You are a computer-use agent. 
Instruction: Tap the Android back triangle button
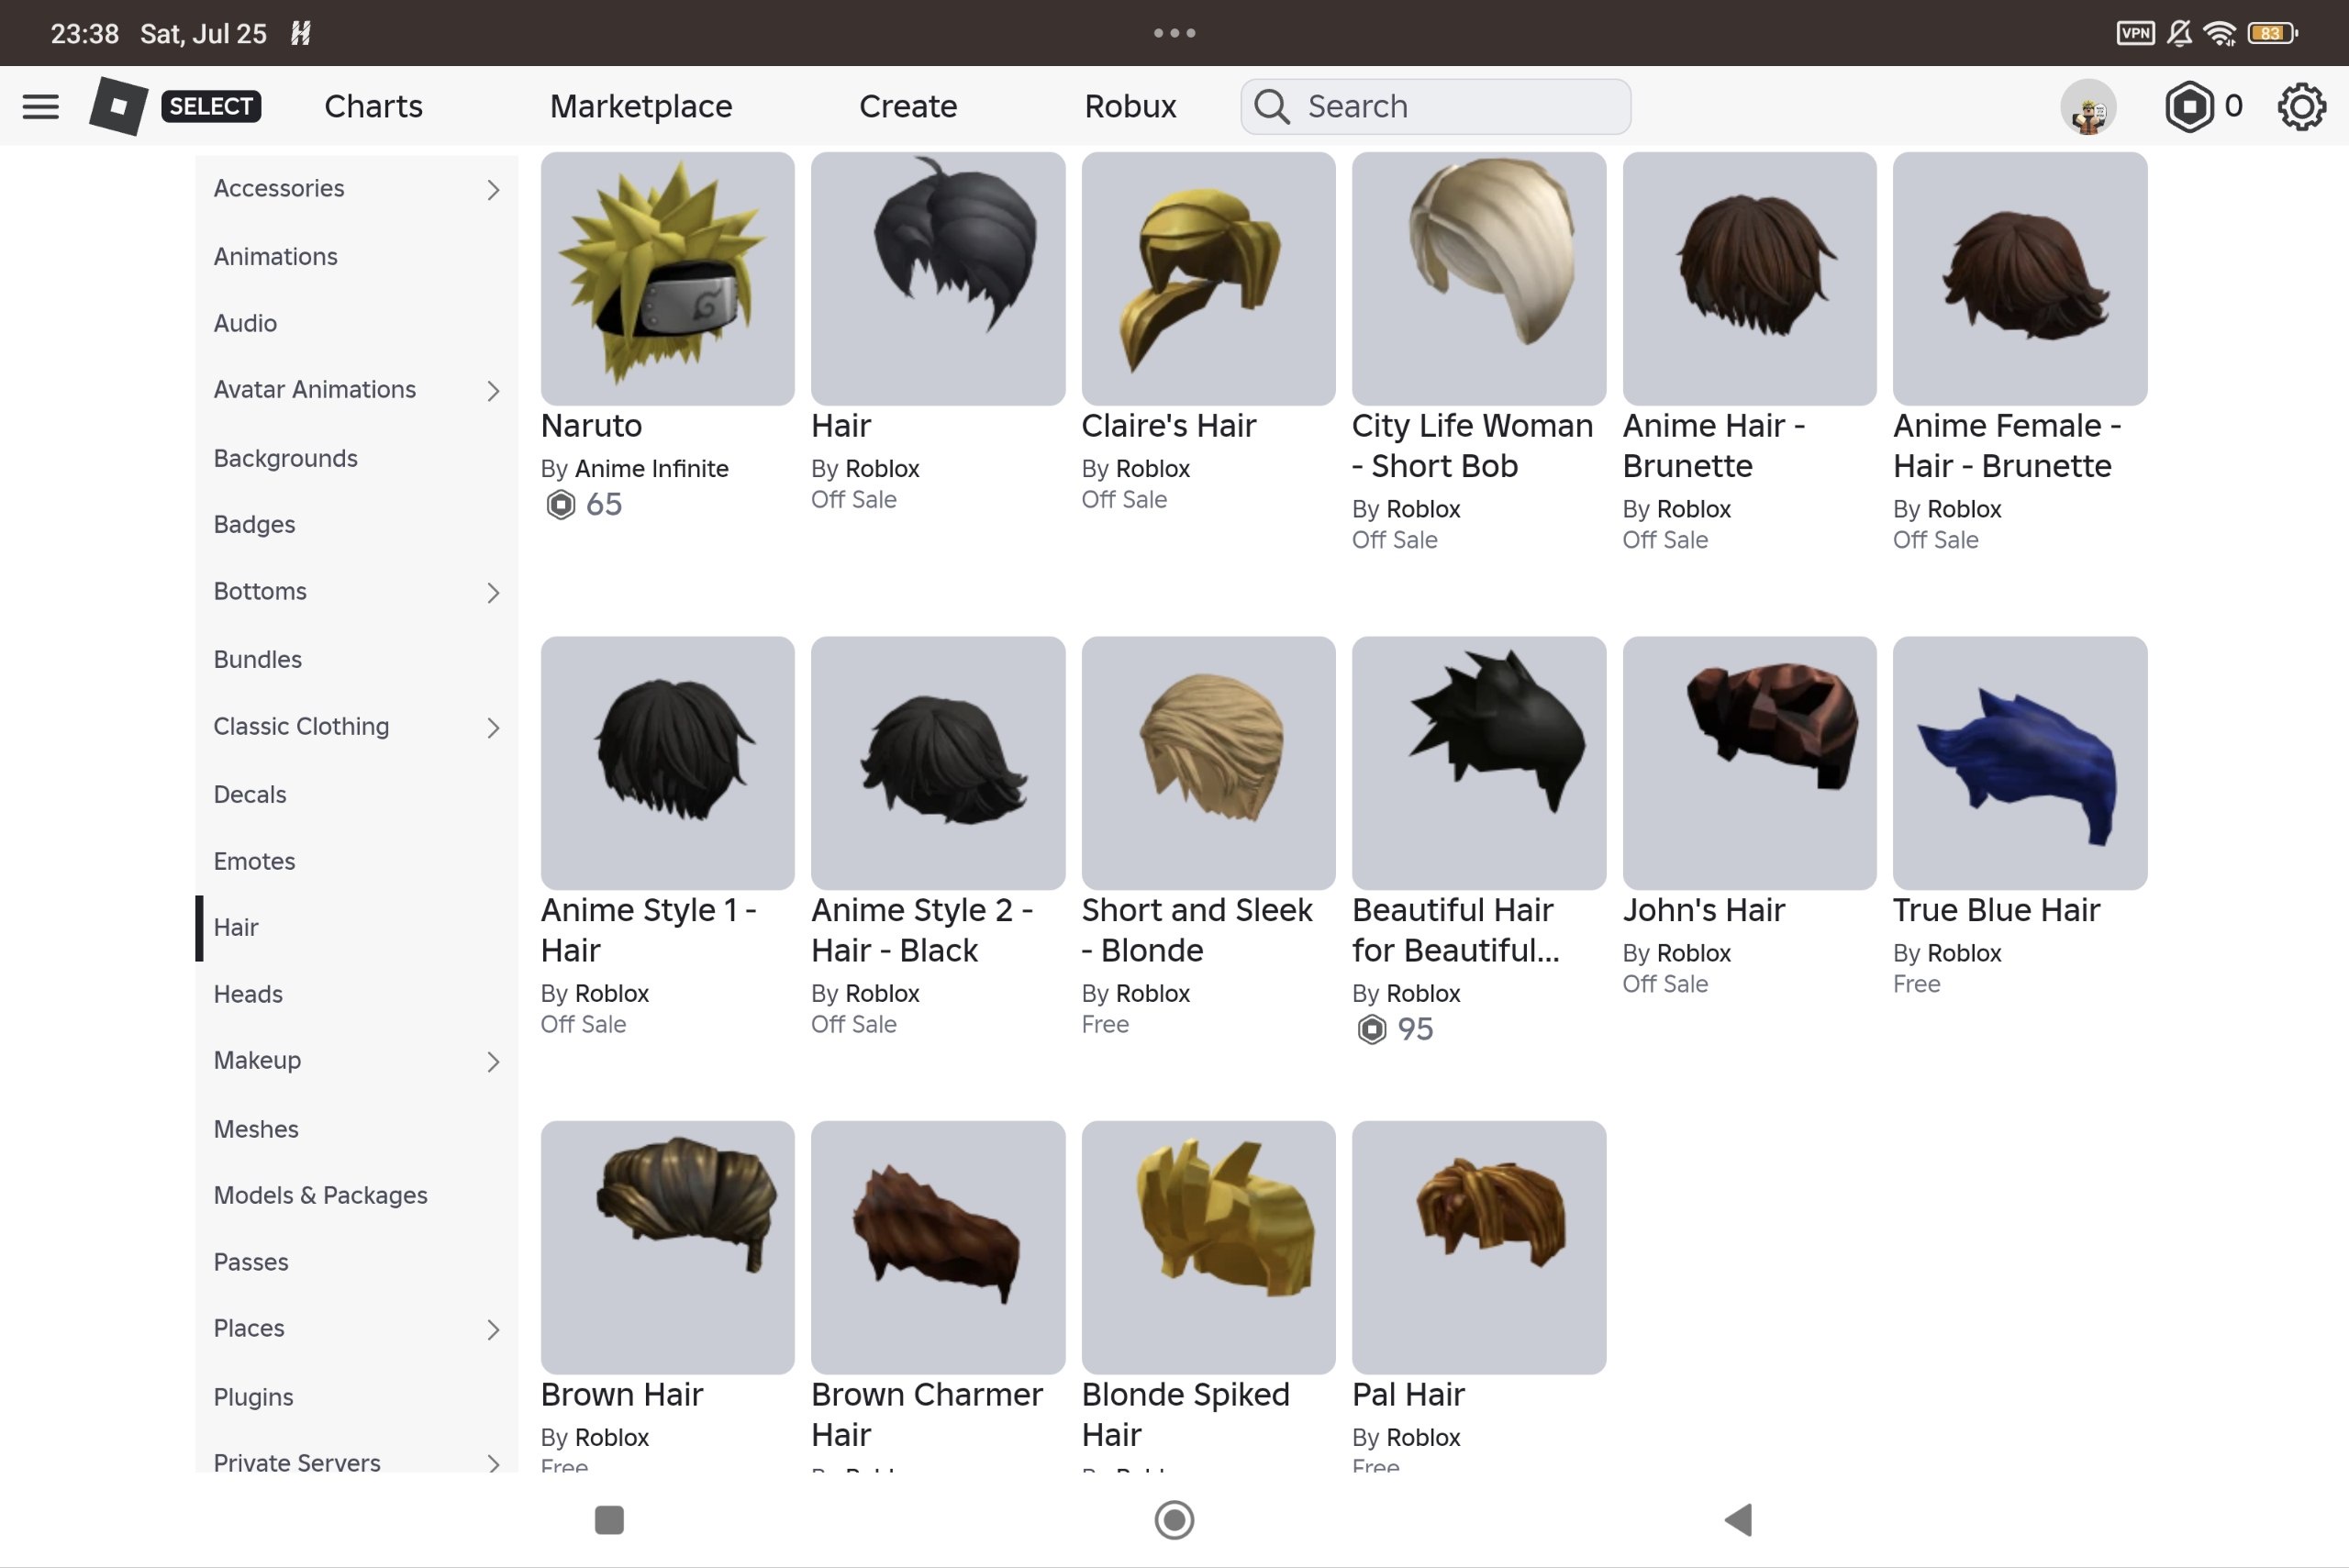point(1738,1519)
